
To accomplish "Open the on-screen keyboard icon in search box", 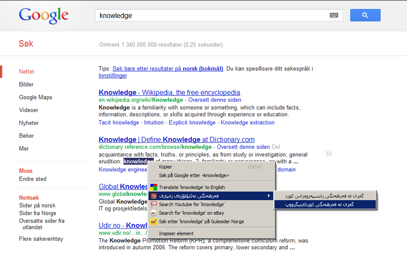I will 334,15.
